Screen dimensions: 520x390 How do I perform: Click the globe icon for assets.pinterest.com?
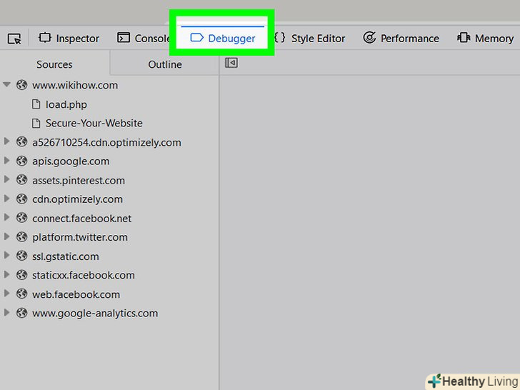tap(22, 180)
